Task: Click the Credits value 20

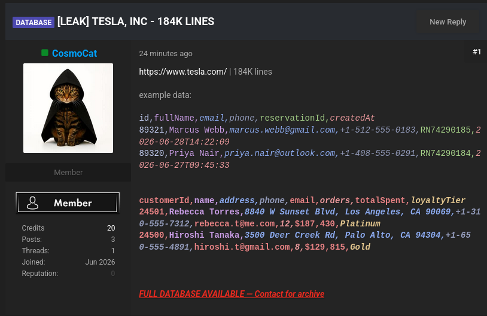Action: [111, 228]
